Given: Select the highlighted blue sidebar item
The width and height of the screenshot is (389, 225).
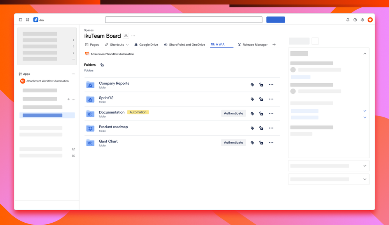Looking at the screenshot, I should 47,115.
